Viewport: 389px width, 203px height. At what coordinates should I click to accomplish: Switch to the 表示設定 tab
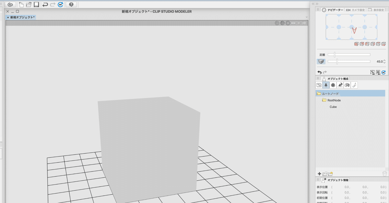pos(376,10)
